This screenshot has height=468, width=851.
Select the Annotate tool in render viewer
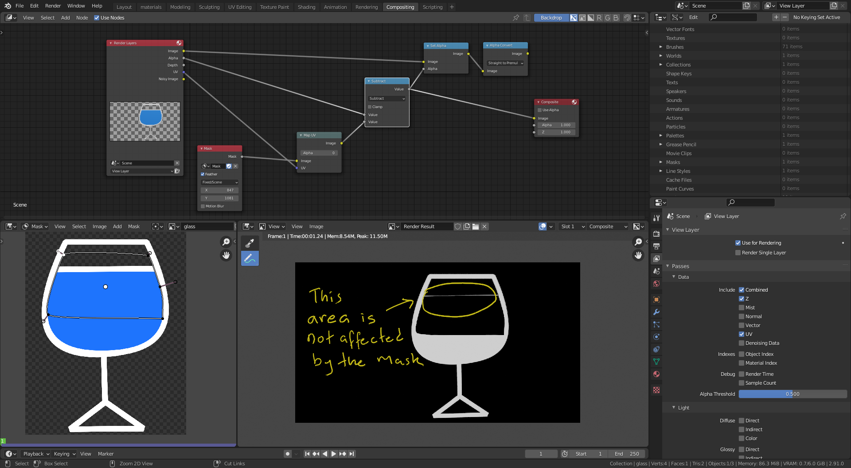[x=250, y=258]
